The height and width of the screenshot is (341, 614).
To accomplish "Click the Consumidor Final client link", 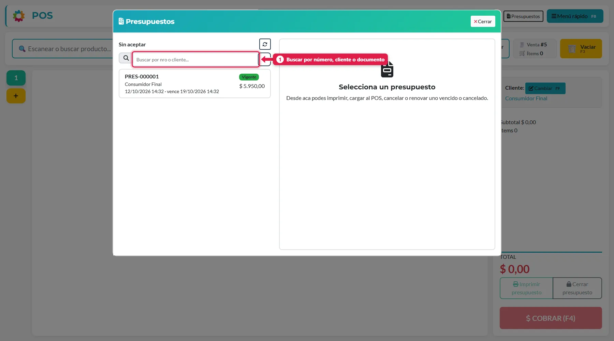I will click(526, 99).
